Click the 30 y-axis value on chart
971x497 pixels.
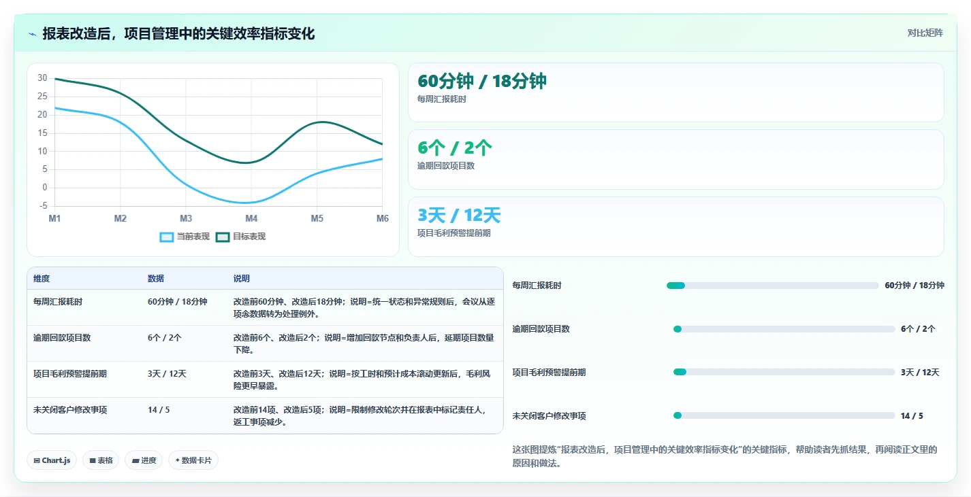[x=42, y=78]
